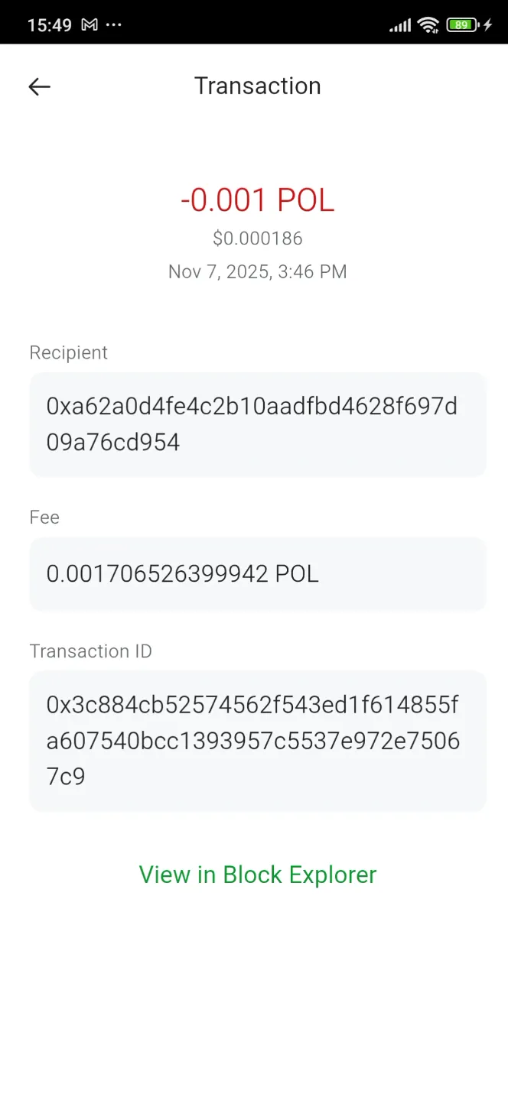
Task: Tap the Transaction ID section label
Action: click(90, 651)
